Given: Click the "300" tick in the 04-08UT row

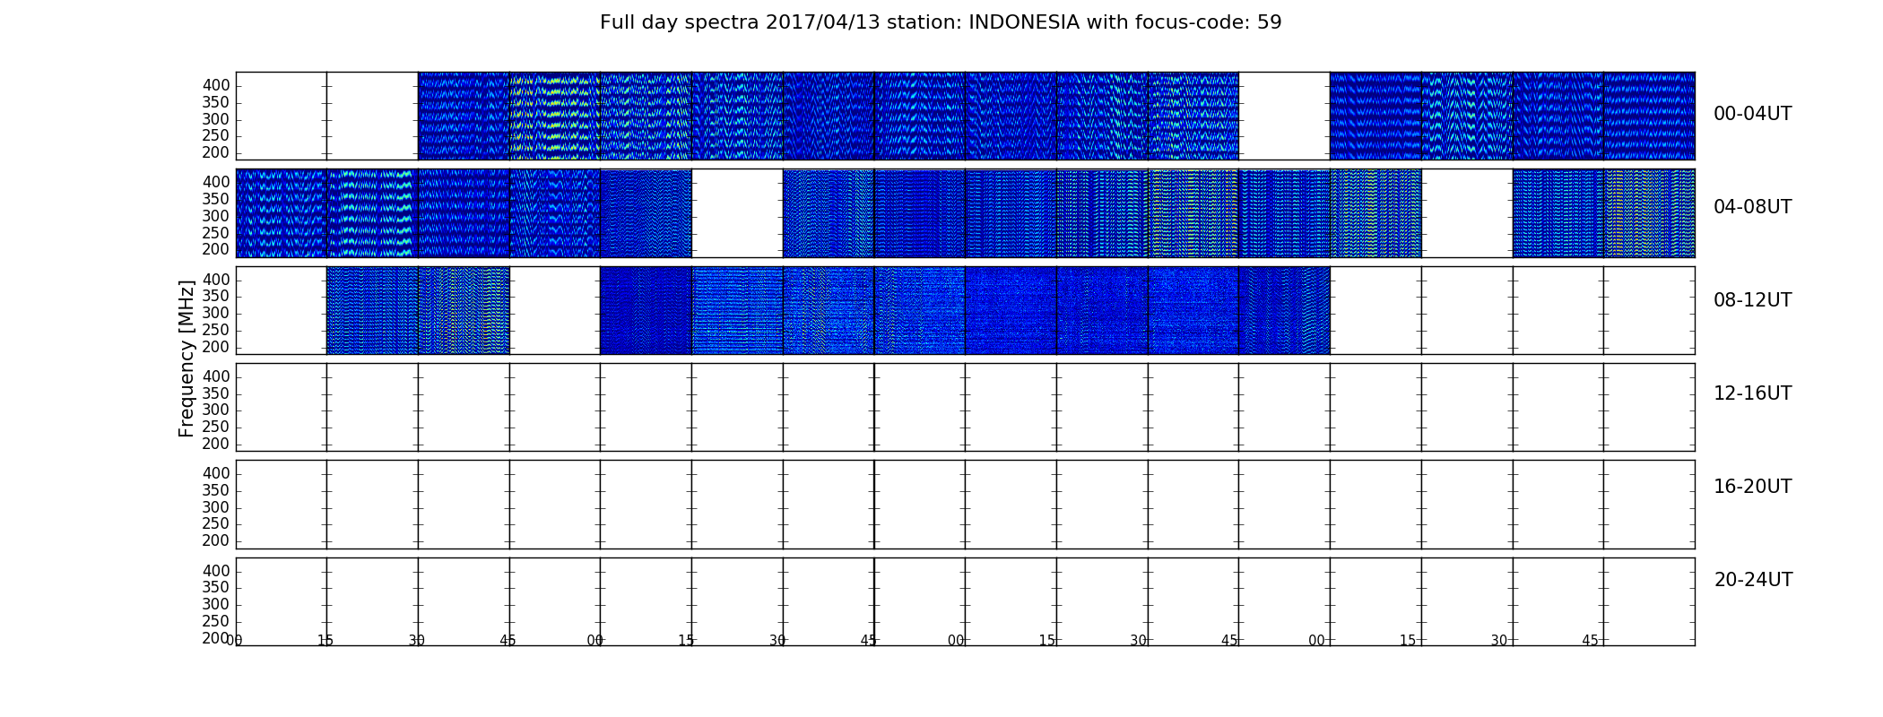Looking at the screenshot, I should click(x=216, y=216).
